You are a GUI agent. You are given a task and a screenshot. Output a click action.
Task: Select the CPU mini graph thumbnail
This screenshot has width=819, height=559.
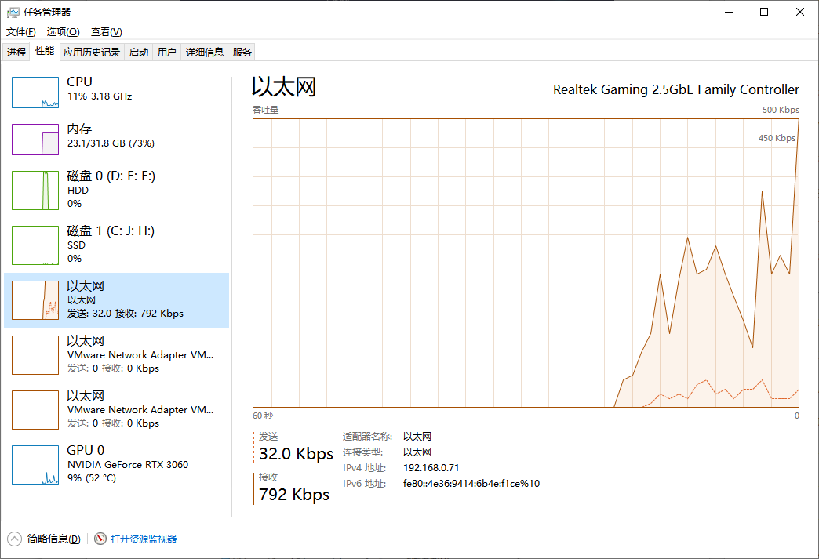tap(35, 93)
